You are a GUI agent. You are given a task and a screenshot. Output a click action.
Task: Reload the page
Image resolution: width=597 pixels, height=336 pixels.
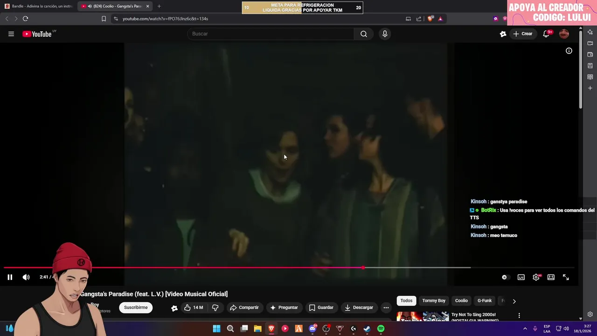[25, 19]
